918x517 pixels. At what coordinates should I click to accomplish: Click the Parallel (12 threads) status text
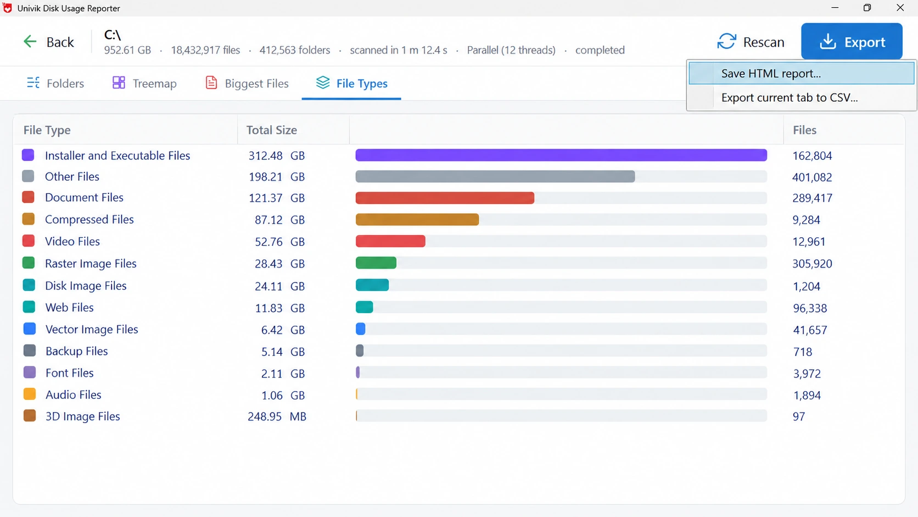click(x=511, y=50)
